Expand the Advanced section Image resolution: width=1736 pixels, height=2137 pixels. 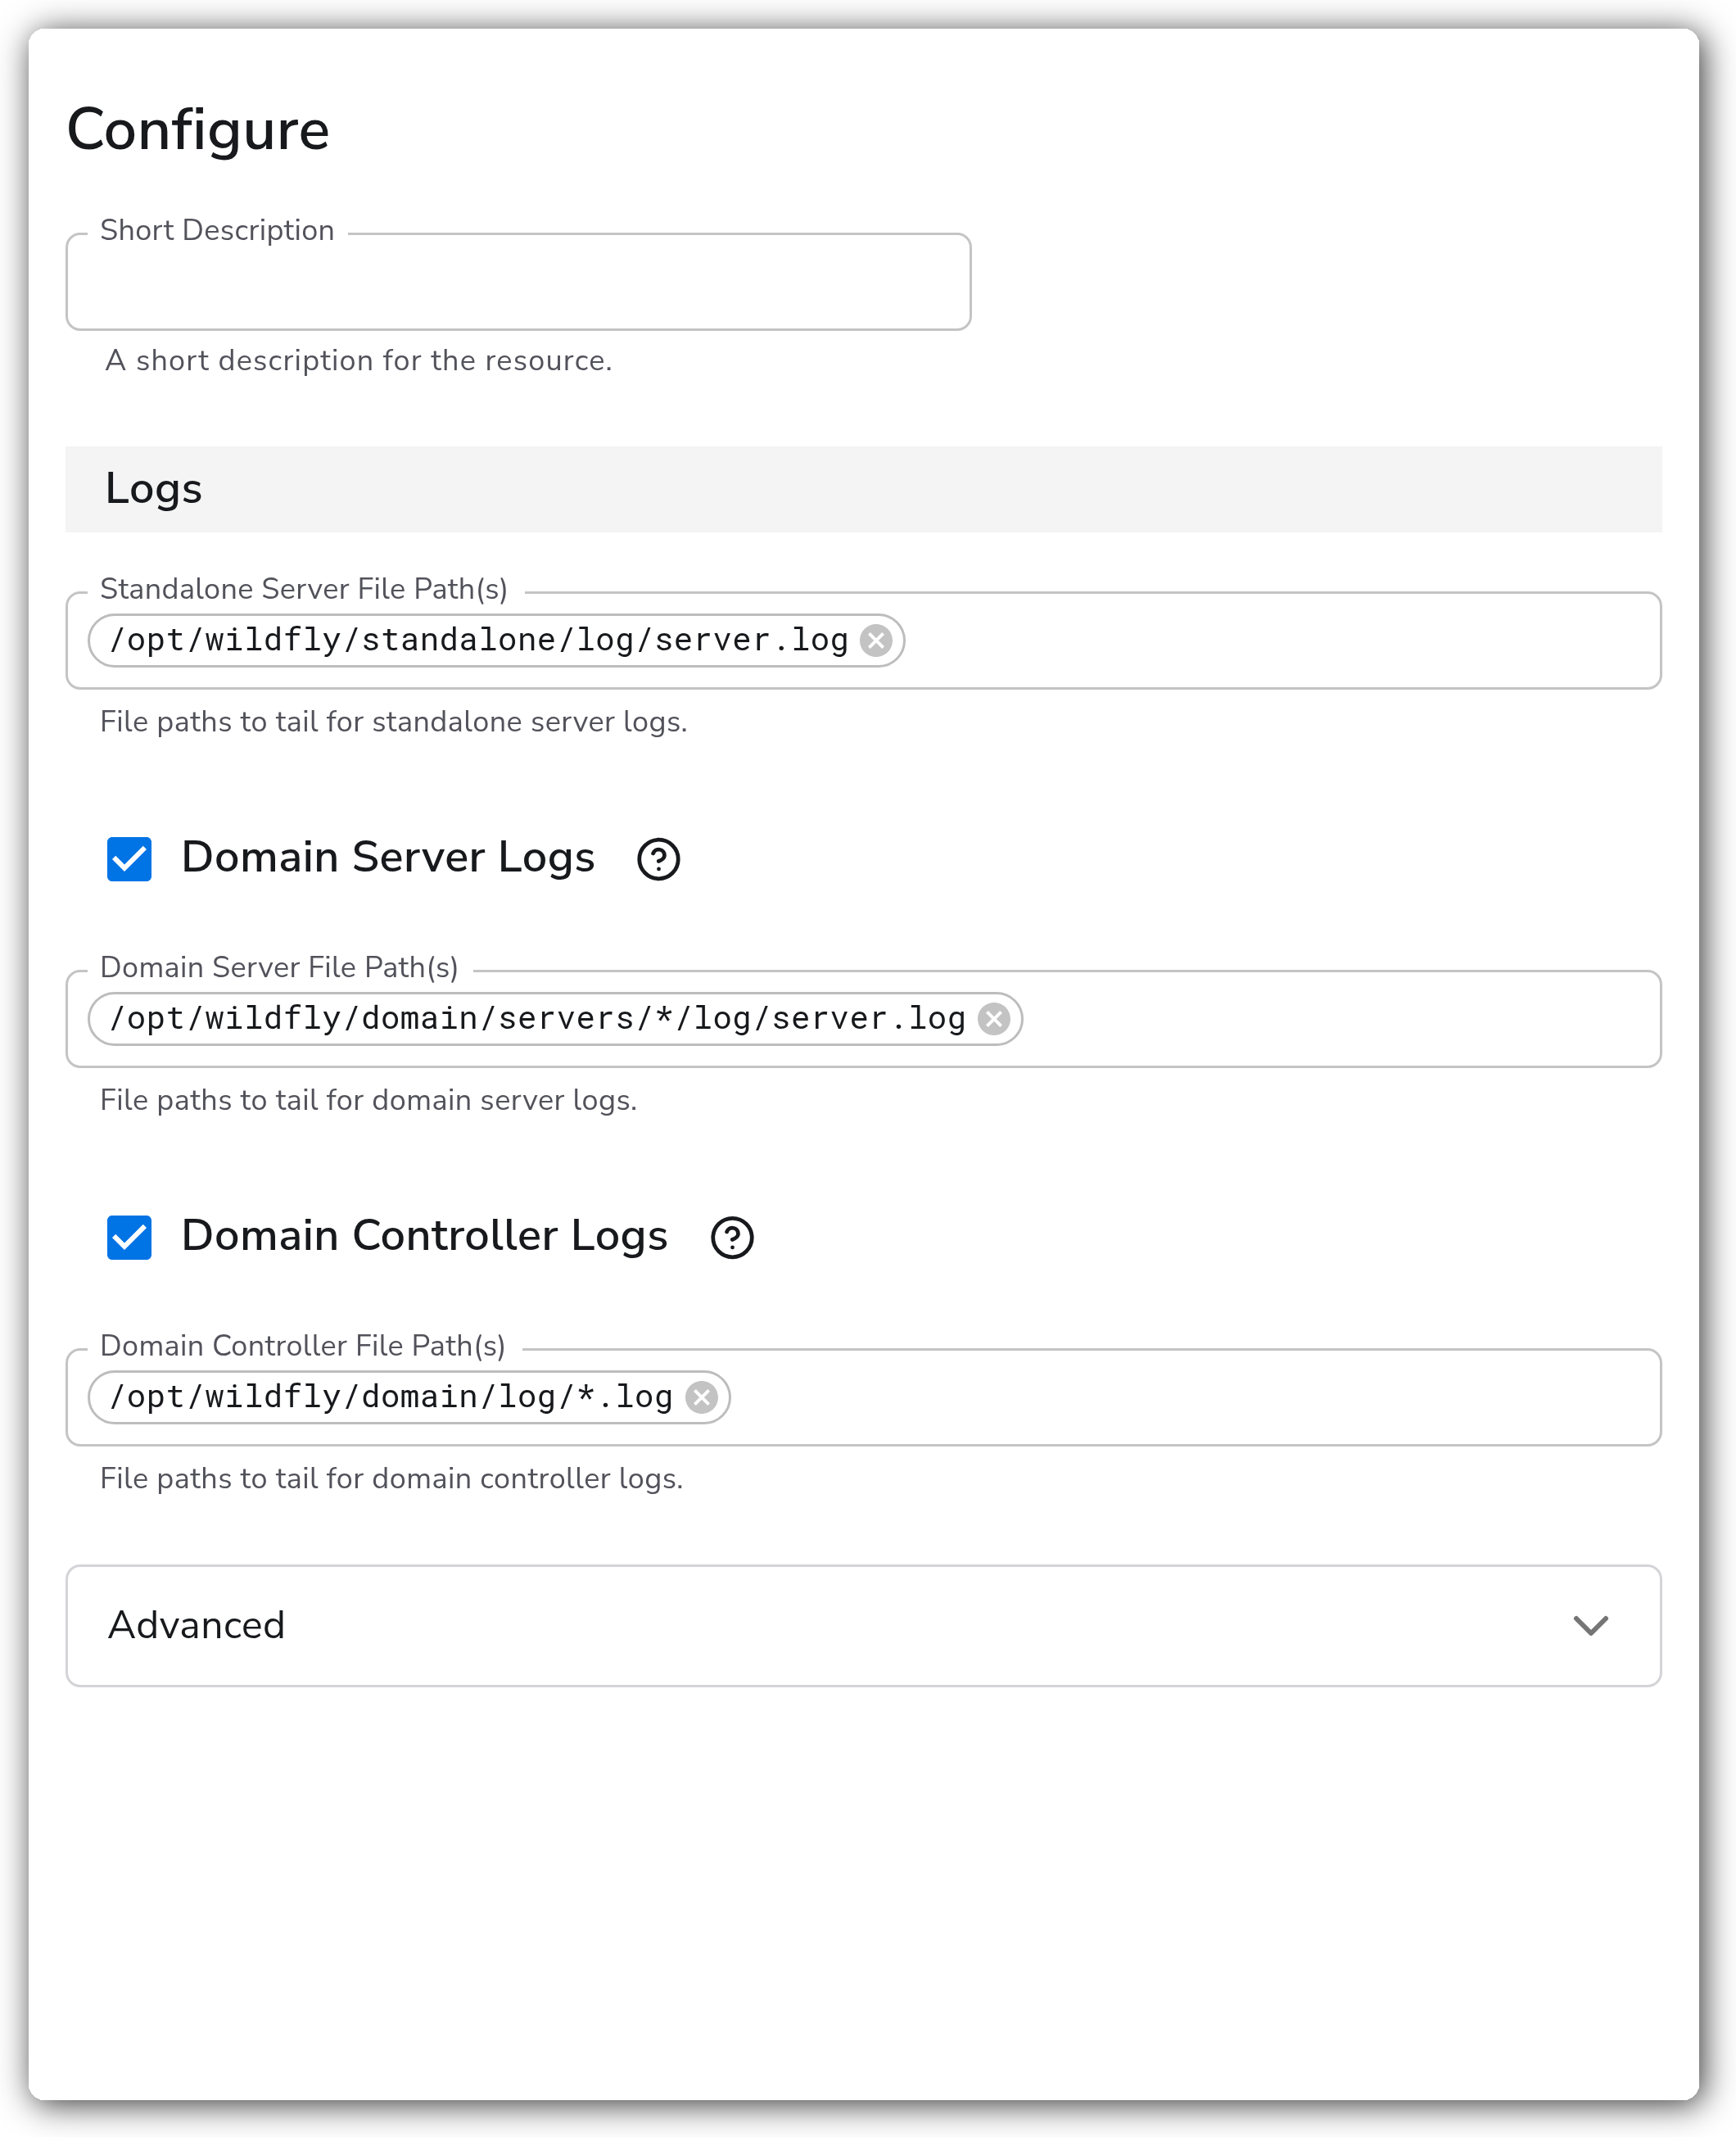(x=863, y=1625)
